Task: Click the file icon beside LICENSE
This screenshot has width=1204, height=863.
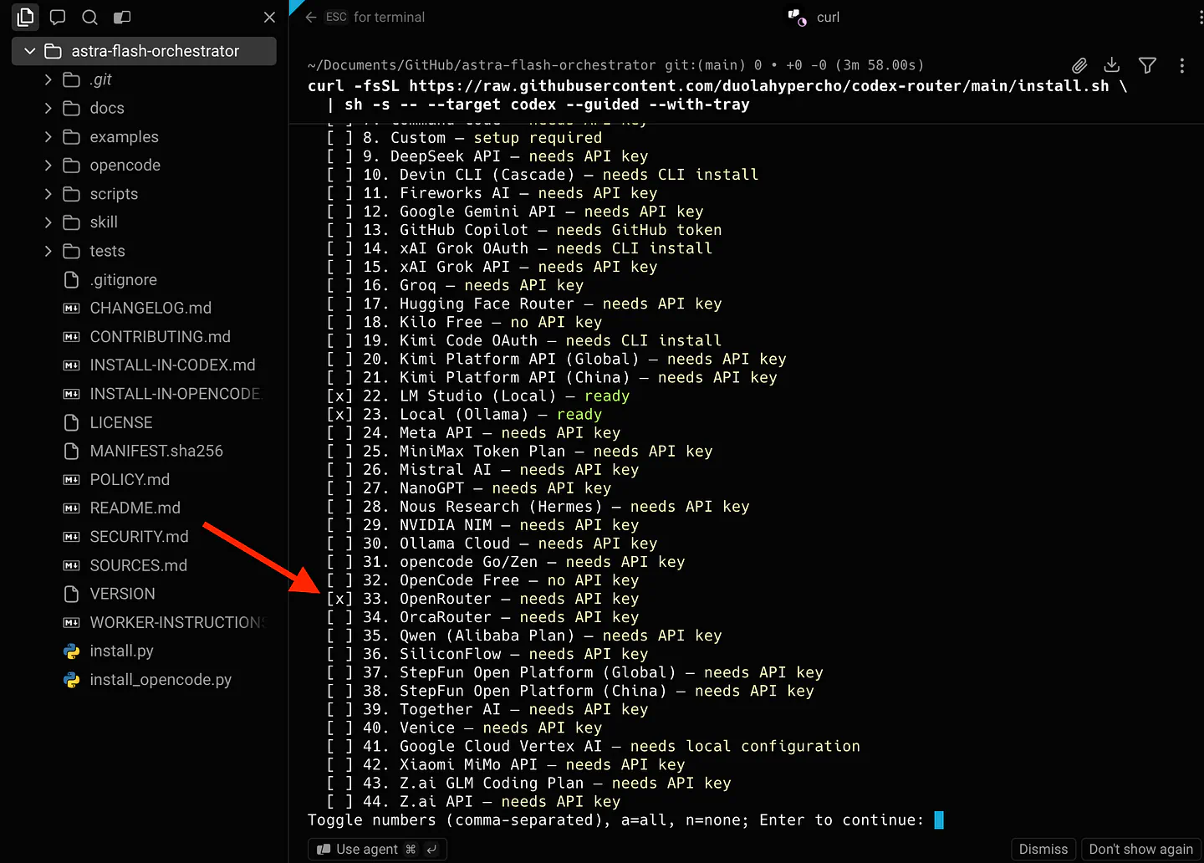Action: [72, 422]
